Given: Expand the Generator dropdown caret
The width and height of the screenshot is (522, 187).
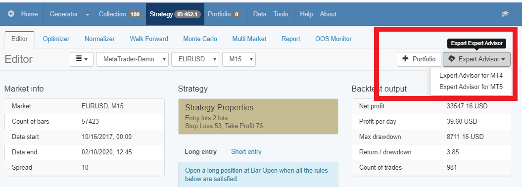Looking at the screenshot, I should click(x=88, y=15).
